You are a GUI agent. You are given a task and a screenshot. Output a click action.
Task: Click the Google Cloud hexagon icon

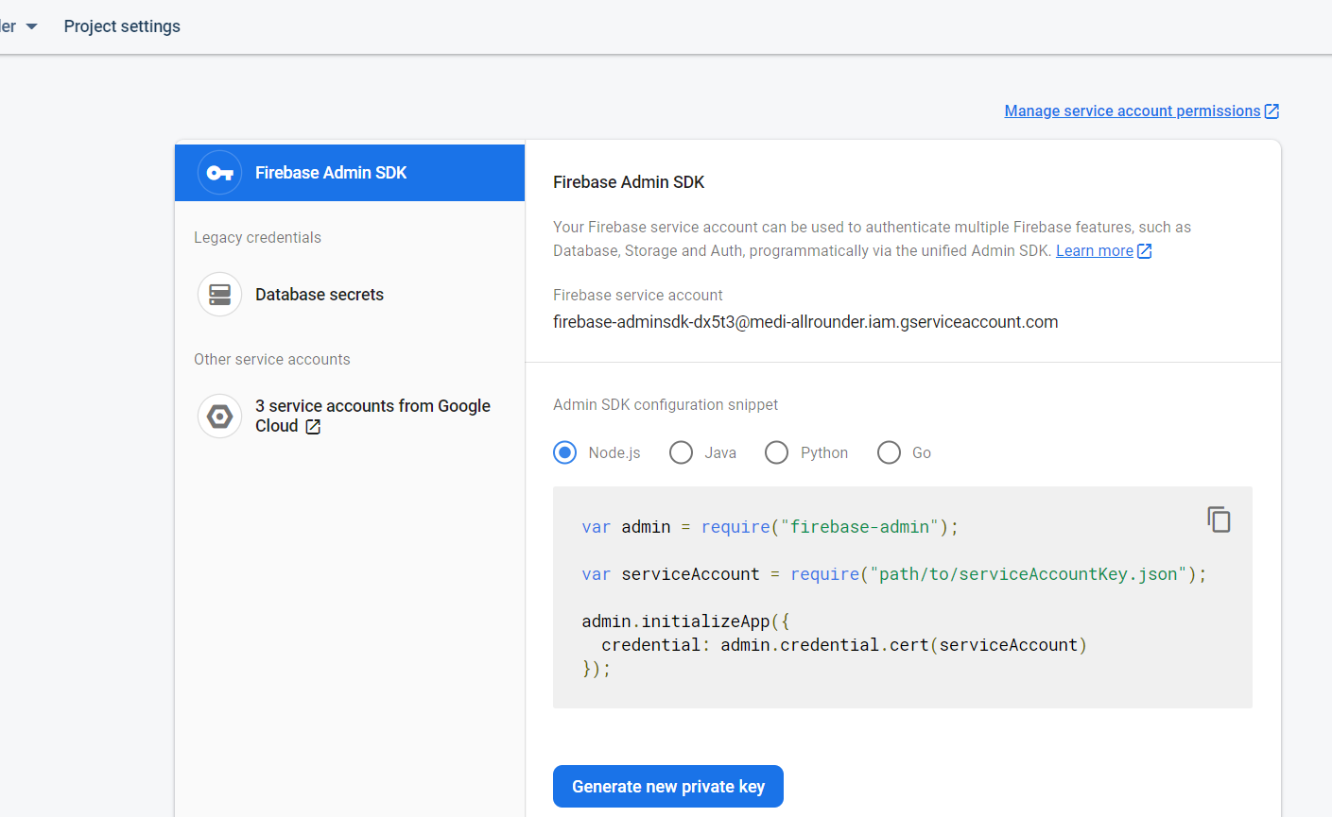(x=220, y=417)
